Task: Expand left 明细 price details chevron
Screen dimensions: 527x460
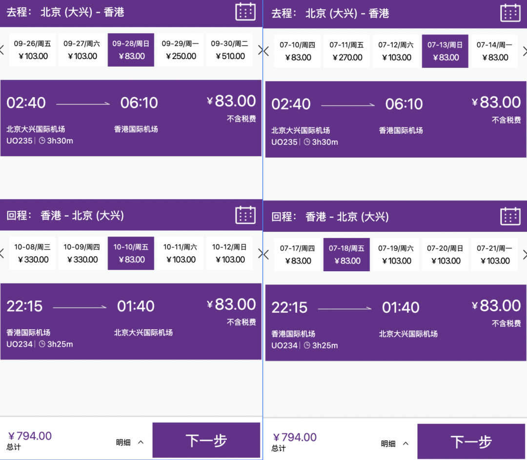Action: 141,442
